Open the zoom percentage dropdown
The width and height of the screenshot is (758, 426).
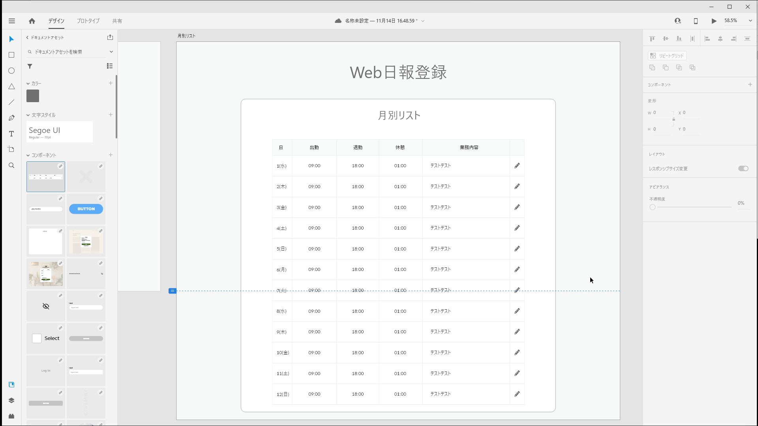point(750,21)
